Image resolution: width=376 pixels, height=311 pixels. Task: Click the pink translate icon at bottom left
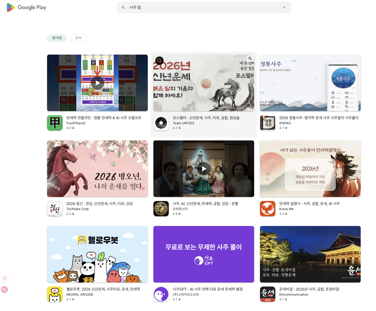[x=5, y=290]
